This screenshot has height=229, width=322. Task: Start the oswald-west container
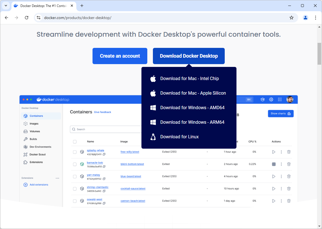pos(274,201)
